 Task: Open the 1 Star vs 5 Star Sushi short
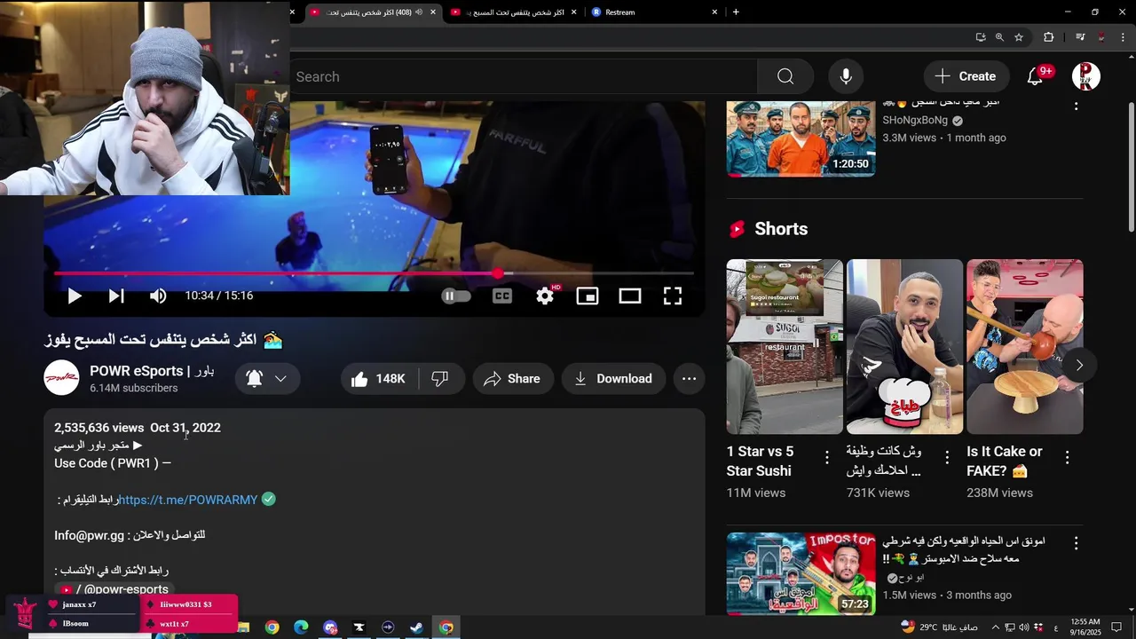[785, 346]
